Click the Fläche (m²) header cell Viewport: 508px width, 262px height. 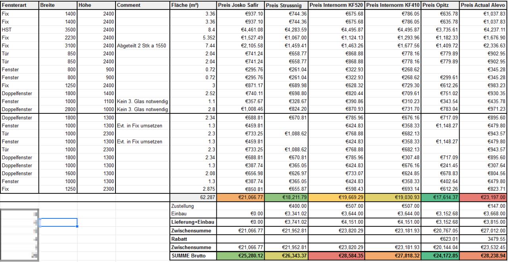[x=193, y=5]
